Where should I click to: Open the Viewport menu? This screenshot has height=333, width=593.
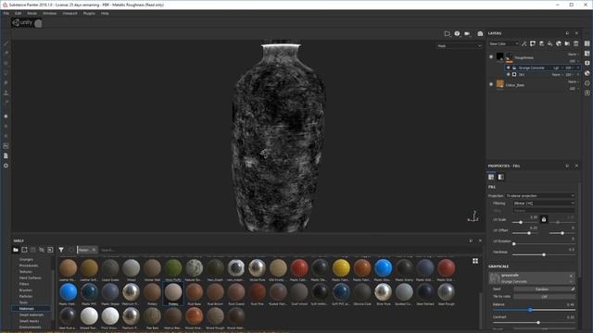69,13
